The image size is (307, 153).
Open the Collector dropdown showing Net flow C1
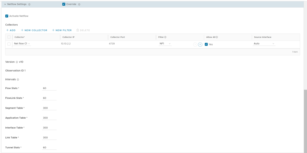(x=22, y=44)
